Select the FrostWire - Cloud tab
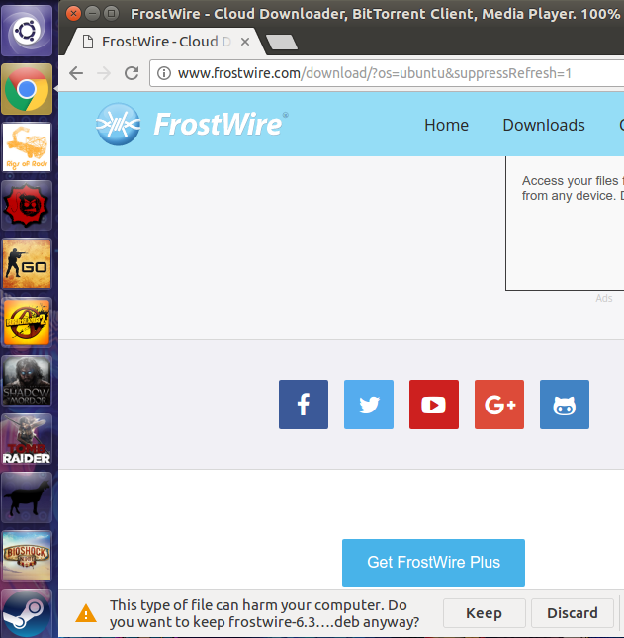Viewport: 624px width, 638px height. [165, 42]
